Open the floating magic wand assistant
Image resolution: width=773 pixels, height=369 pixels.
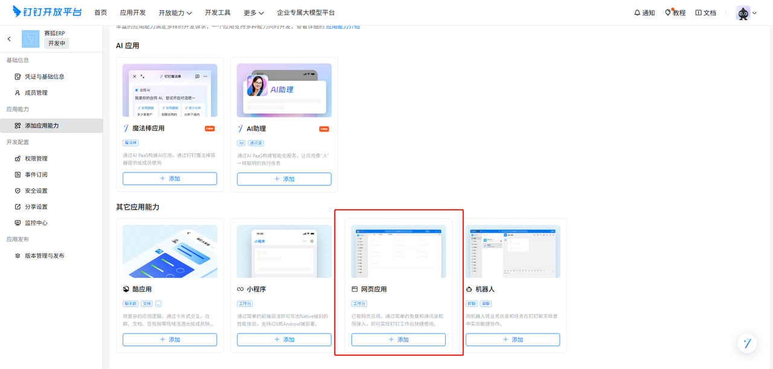748,343
